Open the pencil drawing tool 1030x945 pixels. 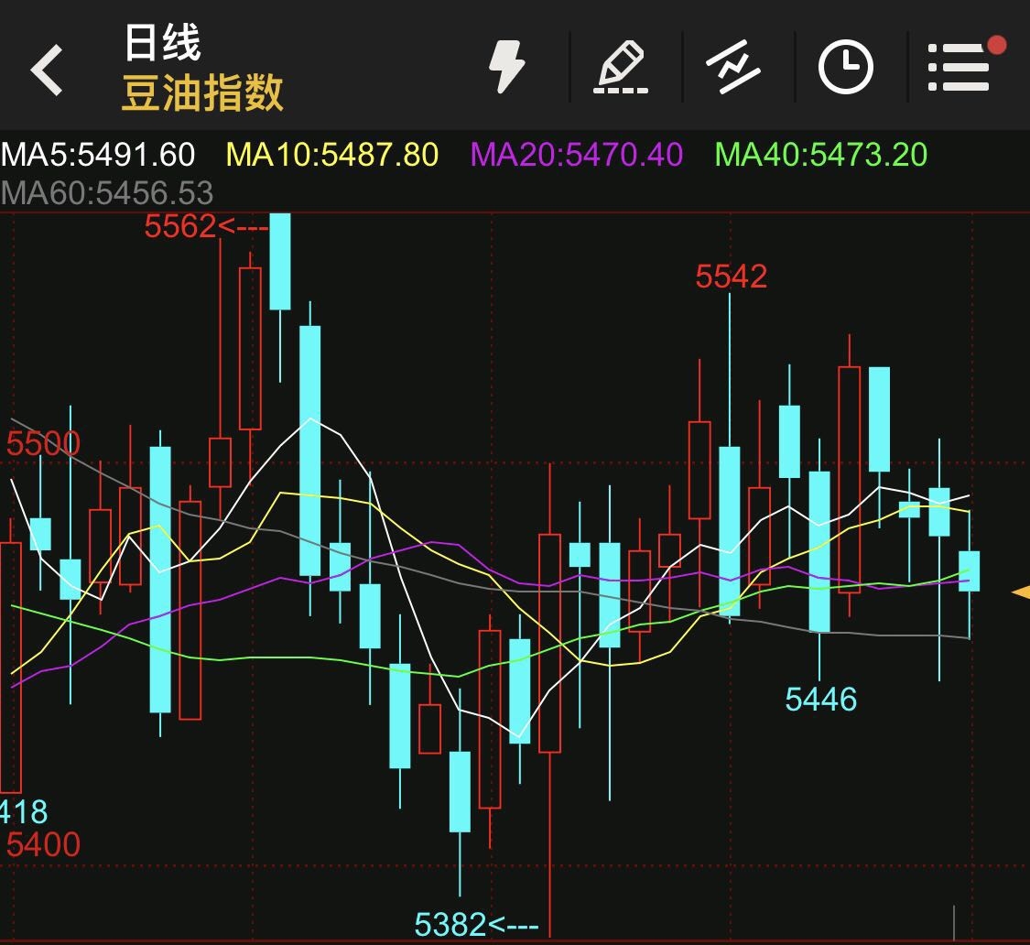click(x=621, y=66)
